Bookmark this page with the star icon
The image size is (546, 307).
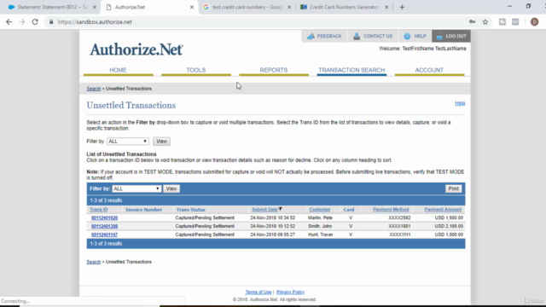pos(485,22)
